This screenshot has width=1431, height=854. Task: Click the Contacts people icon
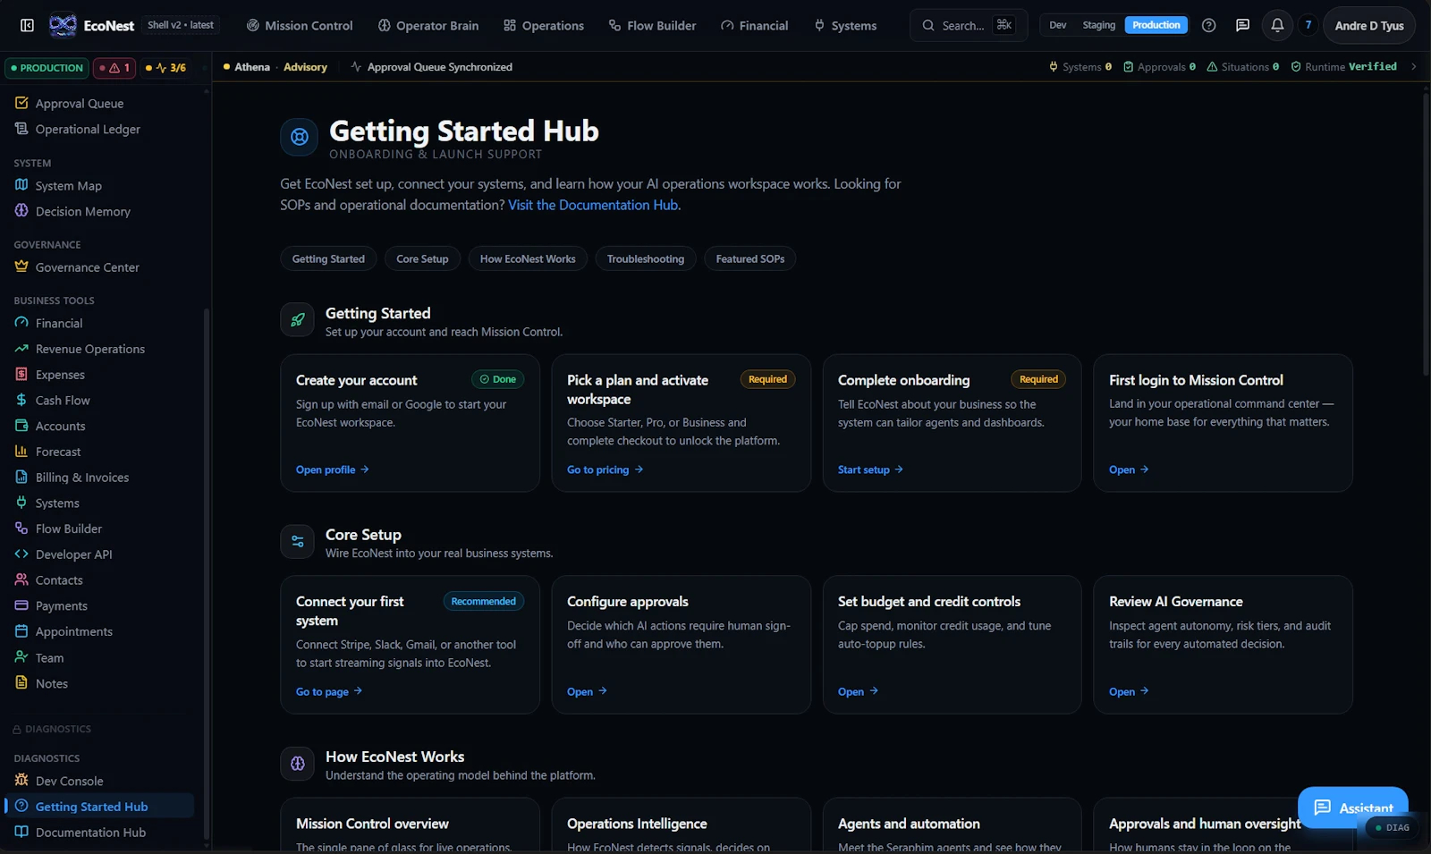pos(21,579)
